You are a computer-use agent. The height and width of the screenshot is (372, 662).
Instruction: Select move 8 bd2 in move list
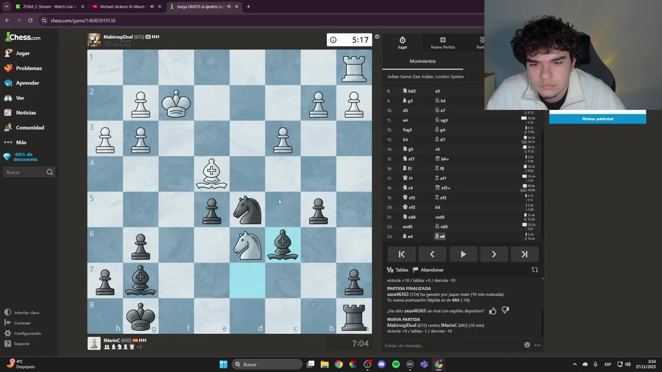click(409, 91)
